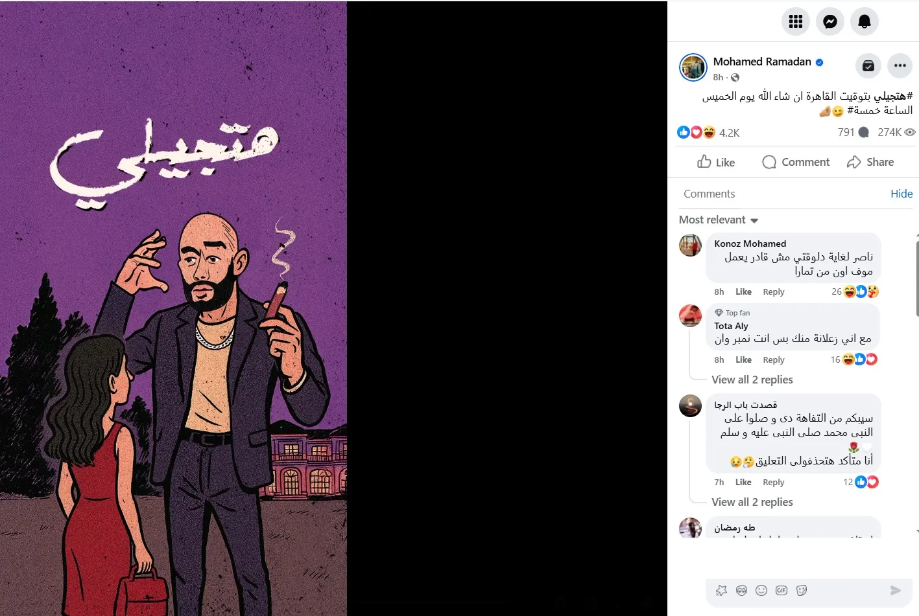Screen dimensions: 919x616
Task: Expand View all 2 replies under Tota Aly
Action: point(752,380)
